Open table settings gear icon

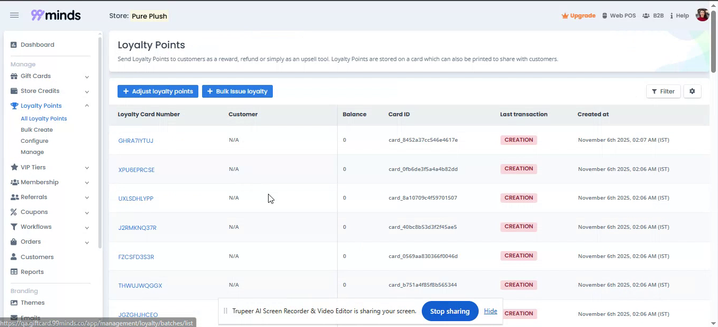[692, 91]
